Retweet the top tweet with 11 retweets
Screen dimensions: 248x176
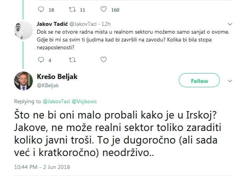click(x=72, y=9)
